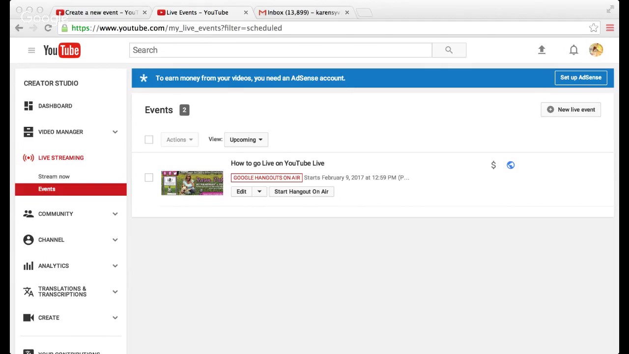Viewport: 629px width, 354px height.
Task: Close the Create a new event tab
Action: coord(144,12)
